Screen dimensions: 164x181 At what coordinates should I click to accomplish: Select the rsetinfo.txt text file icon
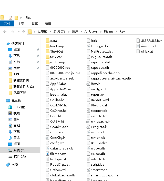click(x=88, y=116)
